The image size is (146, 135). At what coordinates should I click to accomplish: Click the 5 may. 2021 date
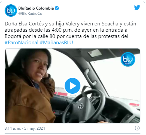[35, 128]
